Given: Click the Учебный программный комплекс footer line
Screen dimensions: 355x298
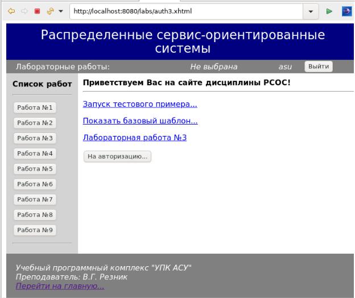Looking at the screenshot, I should [x=104, y=268].
